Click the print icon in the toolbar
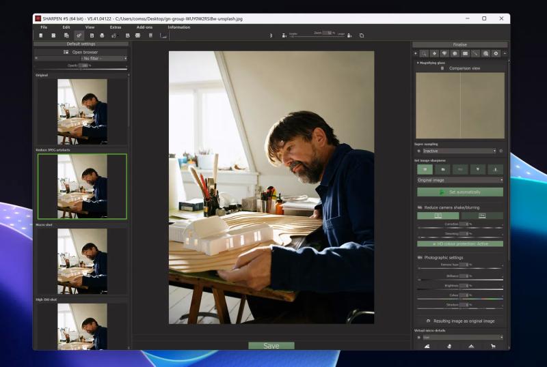Image resolution: width=547 pixels, height=367 pixels. [102, 35]
